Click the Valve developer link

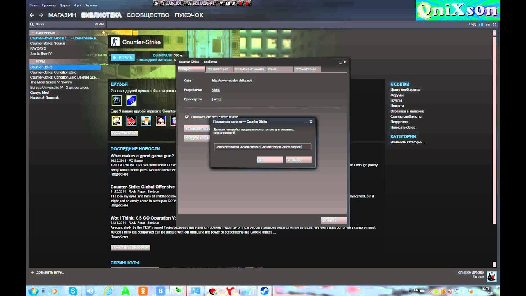tap(216, 90)
